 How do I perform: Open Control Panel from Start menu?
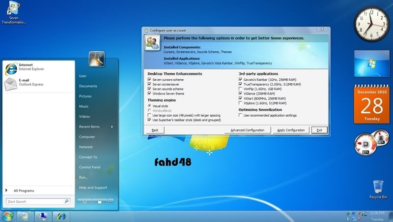coord(90,167)
